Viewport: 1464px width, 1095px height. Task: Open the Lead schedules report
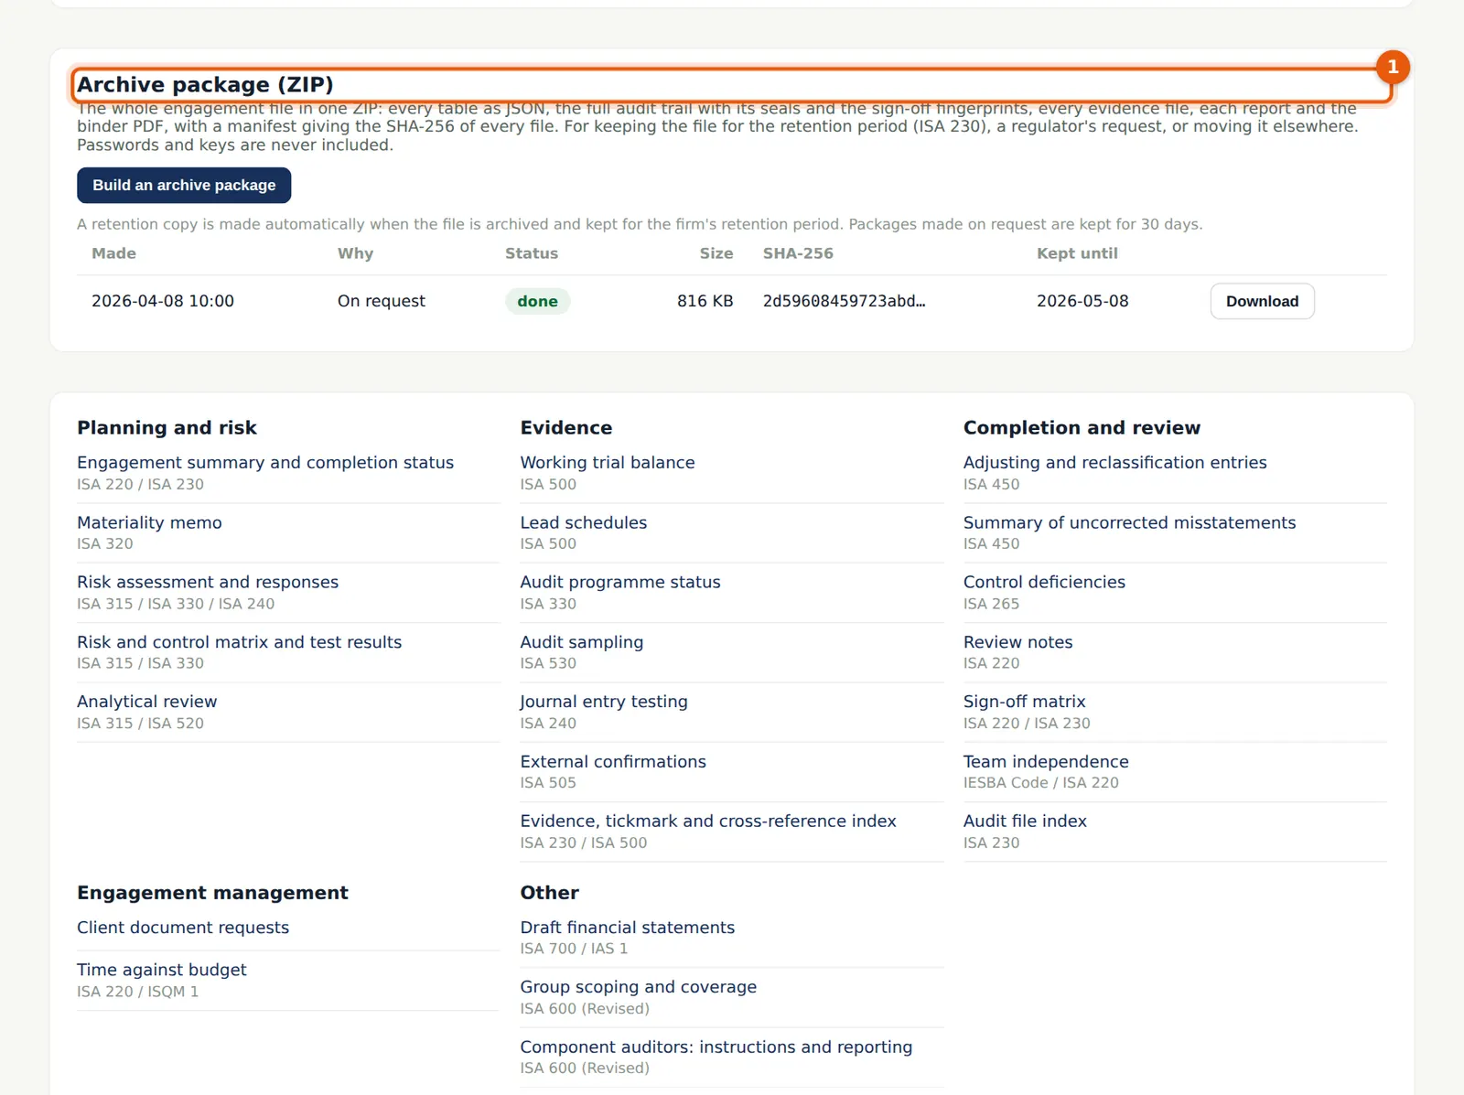(x=584, y=522)
